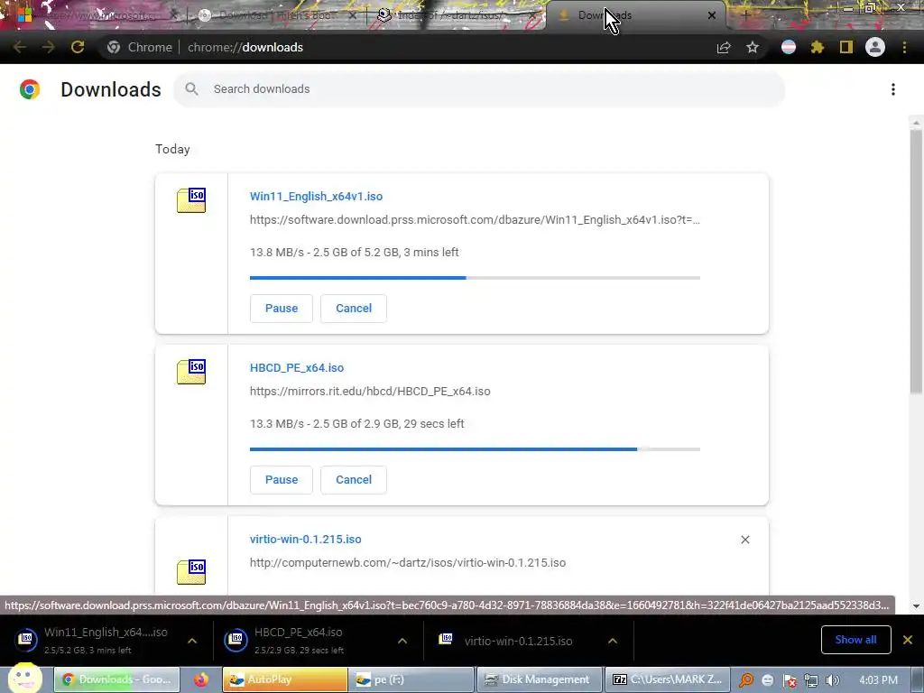Focus the Search downloads field
This screenshot has width=924, height=693.
click(x=478, y=89)
